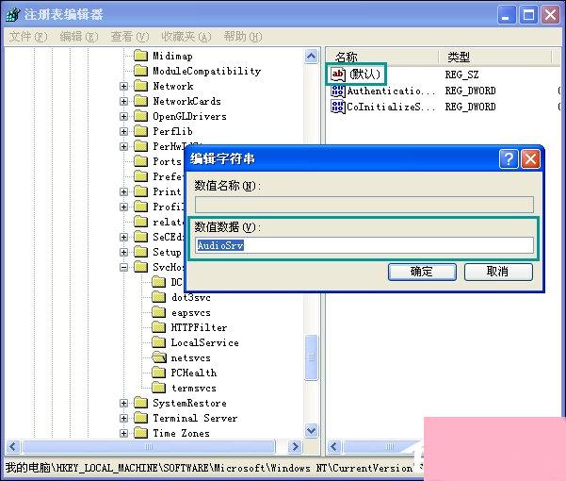Click the Setup folder icon
This screenshot has height=481, width=566.
tap(140, 252)
